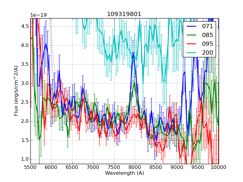Select the red line swatch for 095

(191, 44)
